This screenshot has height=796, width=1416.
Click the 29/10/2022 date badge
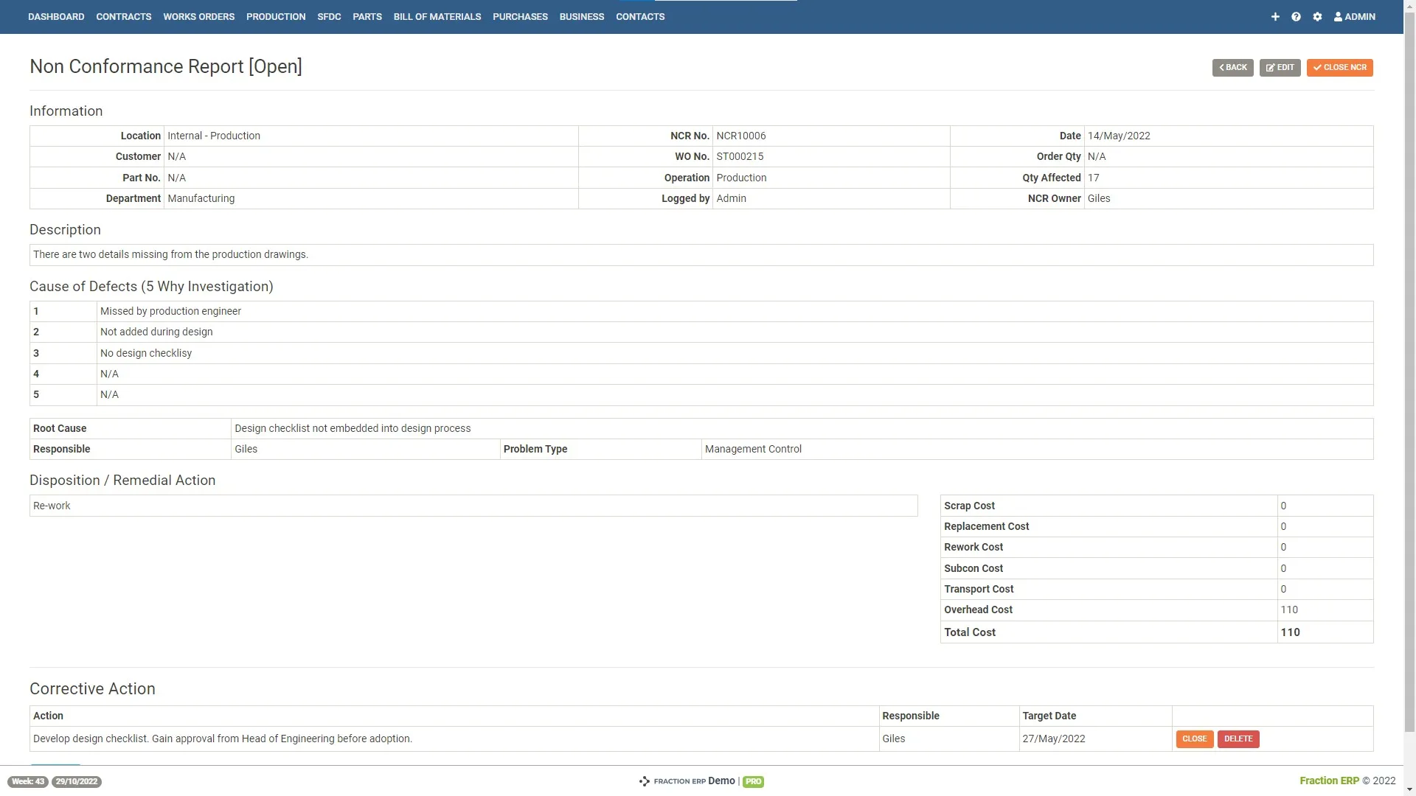click(x=77, y=781)
